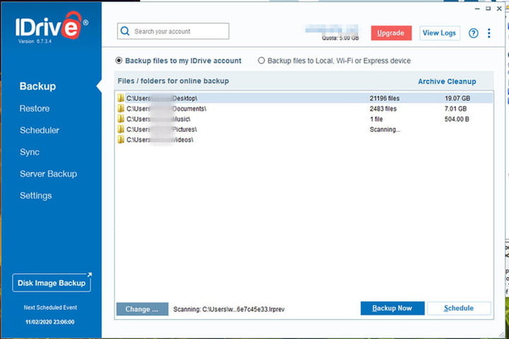Image resolution: width=509 pixels, height=339 pixels.
Task: Open the Backup section in sidebar
Action: 37,86
